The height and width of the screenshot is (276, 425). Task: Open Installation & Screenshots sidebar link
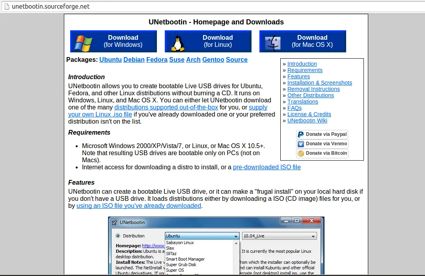(x=320, y=83)
